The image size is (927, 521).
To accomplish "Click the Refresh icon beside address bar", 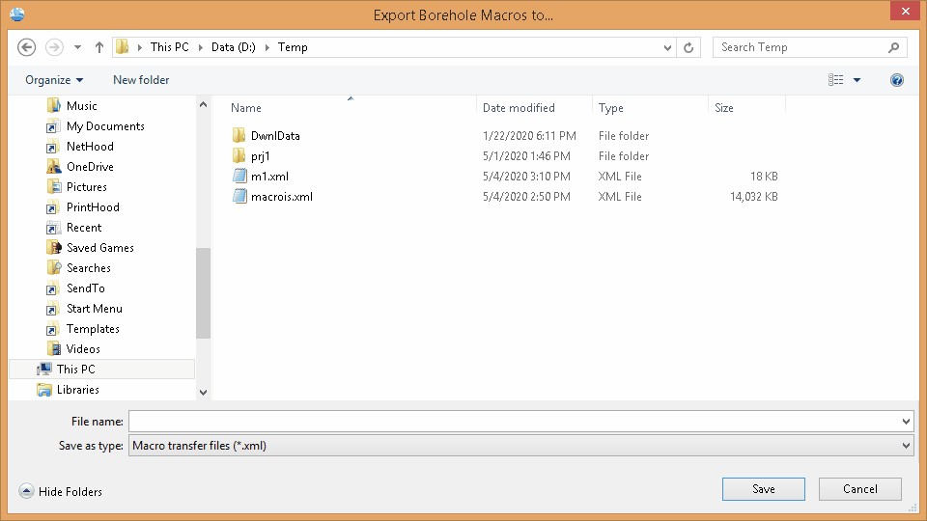I will pyautogui.click(x=688, y=47).
